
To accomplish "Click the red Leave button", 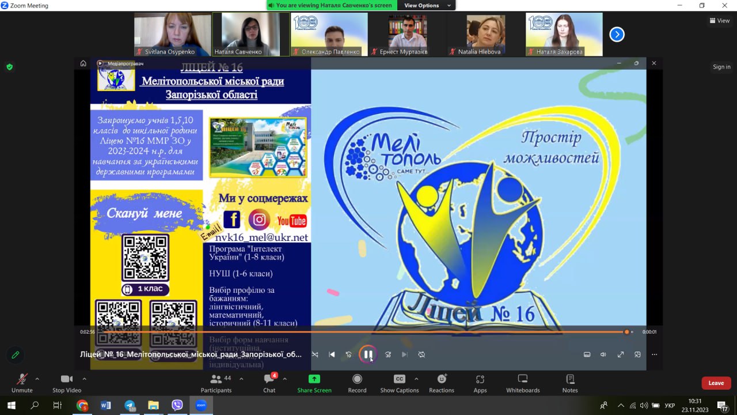I will click(x=716, y=383).
